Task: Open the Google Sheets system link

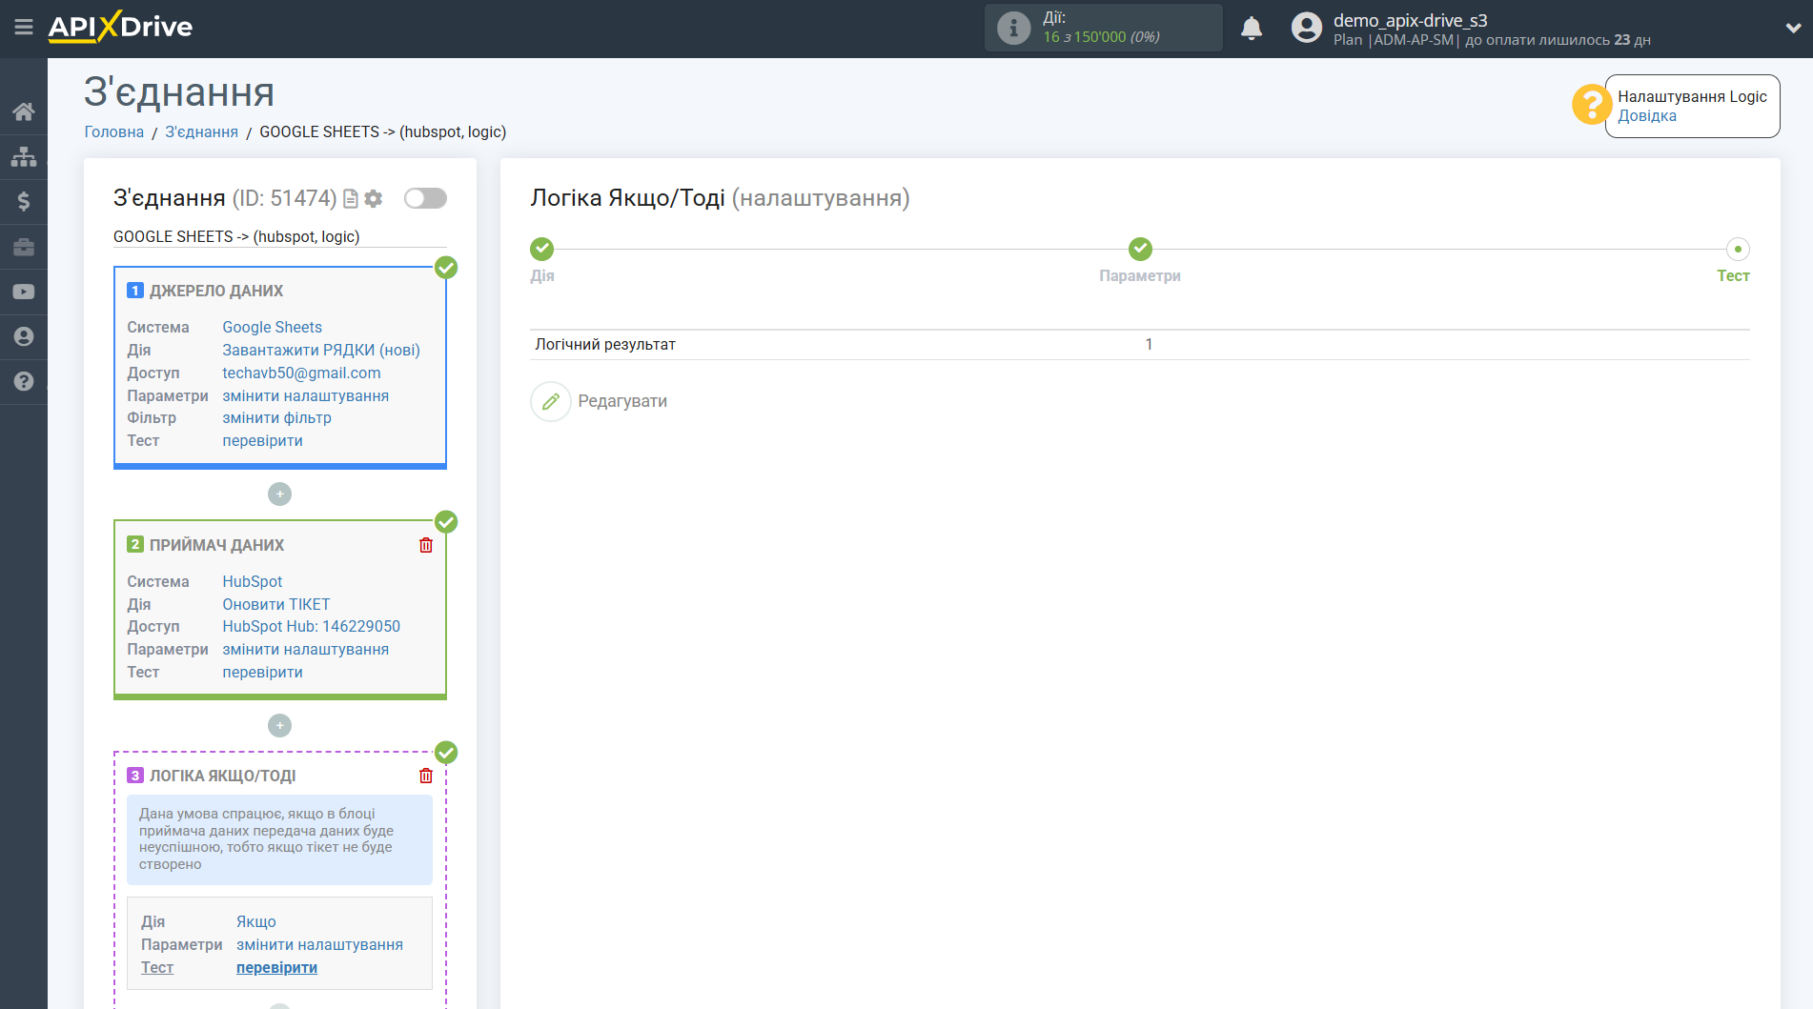Action: (272, 327)
